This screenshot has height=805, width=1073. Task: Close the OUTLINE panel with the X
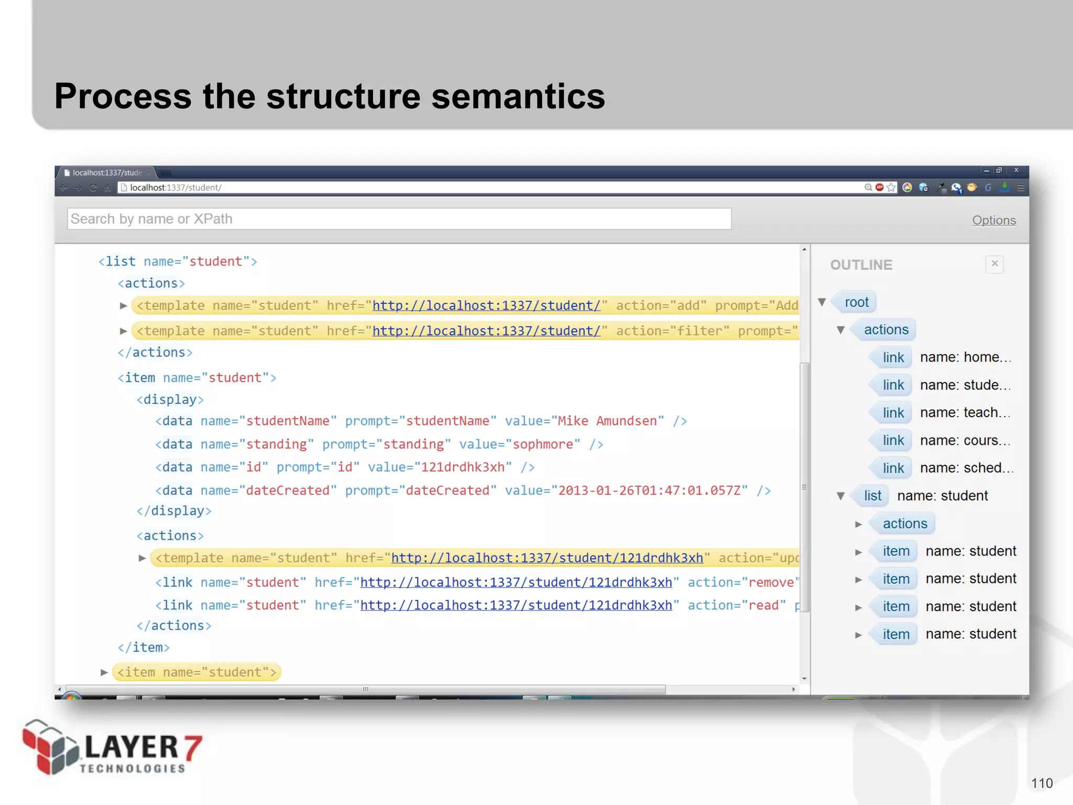[994, 264]
